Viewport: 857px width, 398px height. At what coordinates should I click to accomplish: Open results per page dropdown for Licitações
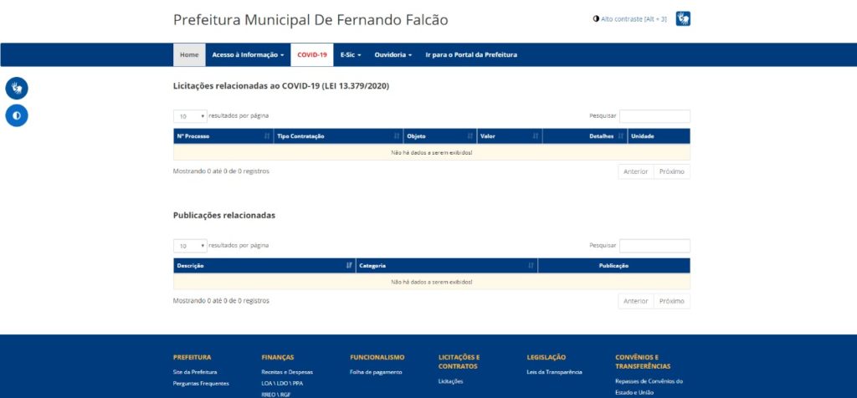coord(190,116)
